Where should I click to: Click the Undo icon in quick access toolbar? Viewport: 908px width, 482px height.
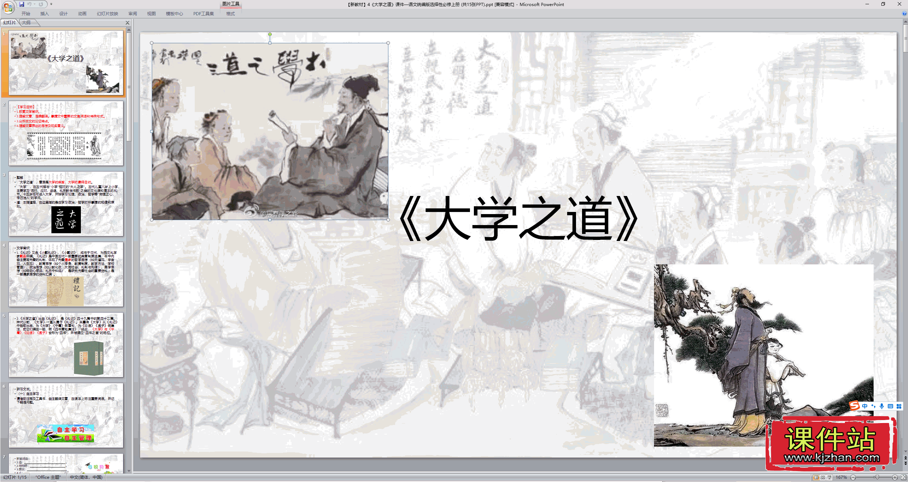[x=29, y=4]
